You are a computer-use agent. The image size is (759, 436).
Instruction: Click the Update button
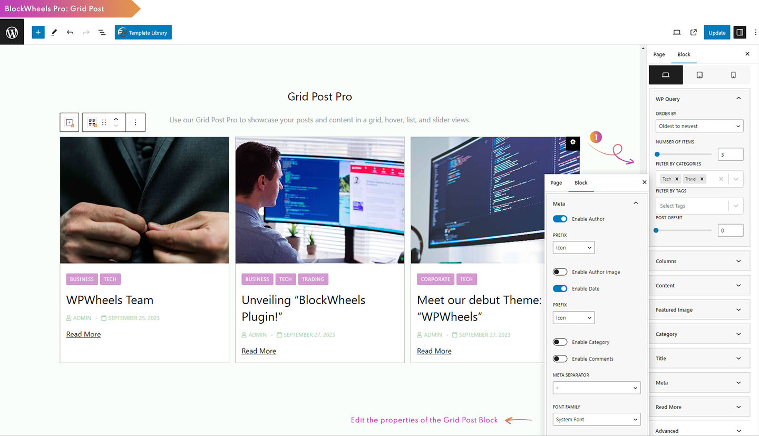click(x=717, y=33)
